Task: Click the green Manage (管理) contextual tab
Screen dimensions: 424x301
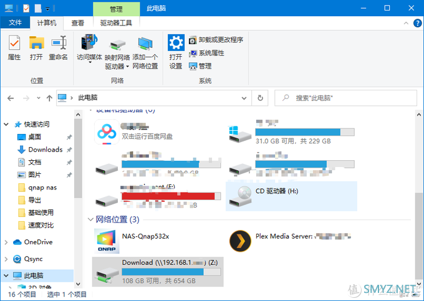Action: tap(116, 9)
